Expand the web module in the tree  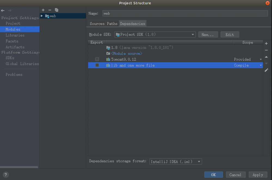[x=42, y=16]
